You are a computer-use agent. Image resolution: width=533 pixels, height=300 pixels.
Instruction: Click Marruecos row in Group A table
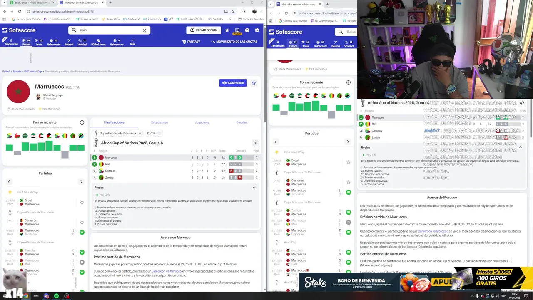click(x=176, y=157)
